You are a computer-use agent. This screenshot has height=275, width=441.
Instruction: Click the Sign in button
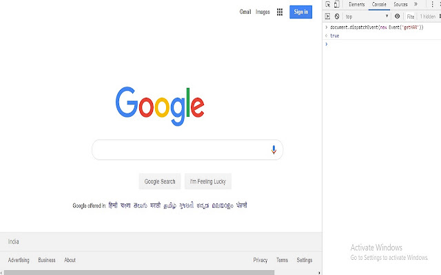click(x=301, y=12)
